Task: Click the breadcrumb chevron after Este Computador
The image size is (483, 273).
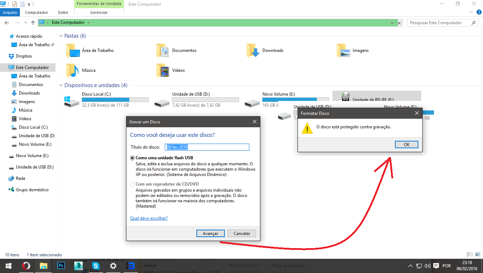Action: click(88, 22)
